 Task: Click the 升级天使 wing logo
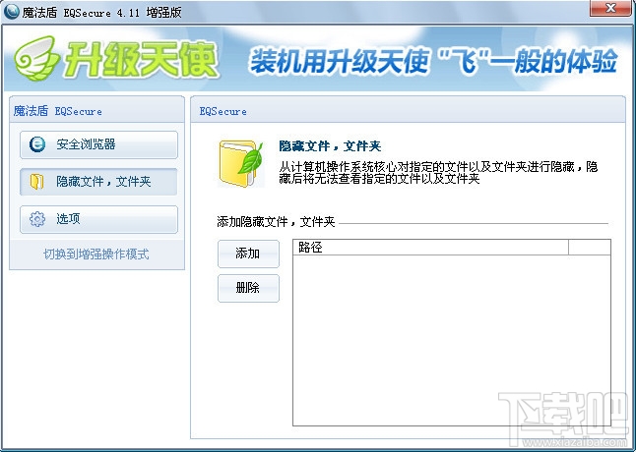[x=36, y=58]
